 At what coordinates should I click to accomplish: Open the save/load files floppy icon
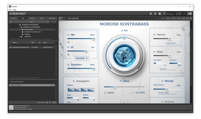tap(151, 14)
